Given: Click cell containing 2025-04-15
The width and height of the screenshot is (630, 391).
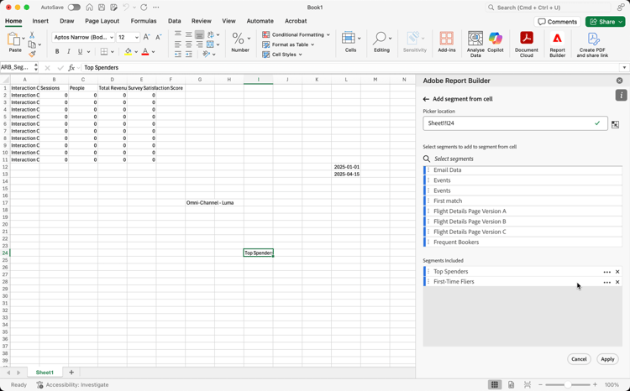Looking at the screenshot, I should pyautogui.click(x=346, y=175).
